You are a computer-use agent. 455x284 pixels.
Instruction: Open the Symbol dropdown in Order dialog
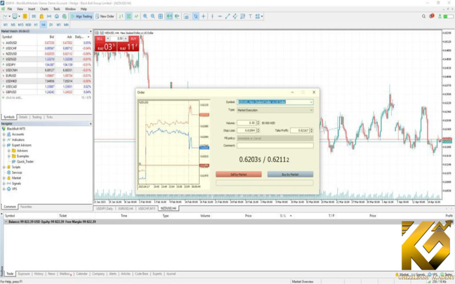[311, 102]
